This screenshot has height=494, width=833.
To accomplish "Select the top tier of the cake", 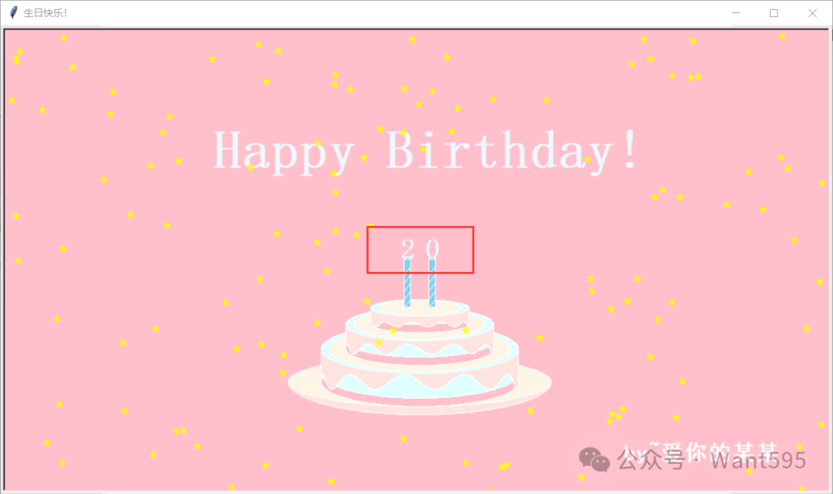I will [x=420, y=314].
